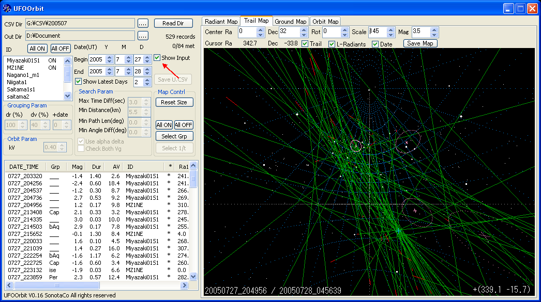Click All OFF beside the ID label

point(61,49)
